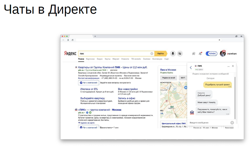This screenshot has width=251, height=157.
Task: Close the ПИК chat widget
Action: click(233, 66)
